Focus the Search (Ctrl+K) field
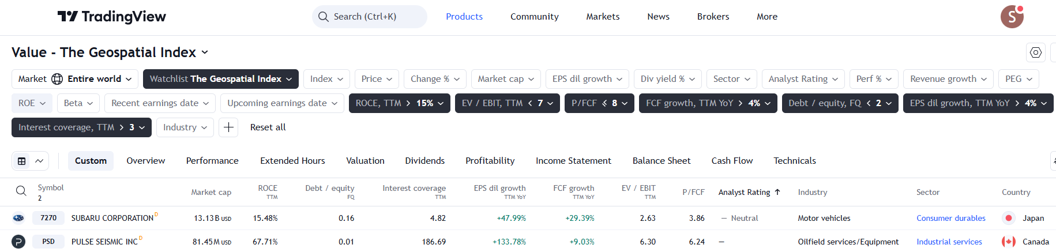Viewport: 1056px width, 252px height. click(x=370, y=17)
